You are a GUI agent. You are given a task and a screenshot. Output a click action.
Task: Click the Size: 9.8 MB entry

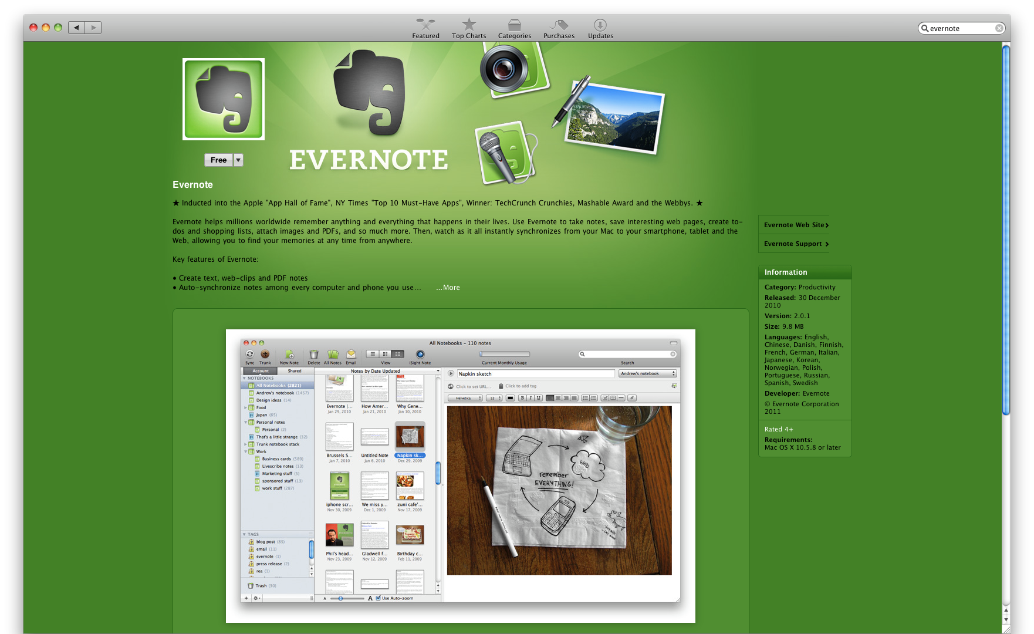(x=784, y=326)
